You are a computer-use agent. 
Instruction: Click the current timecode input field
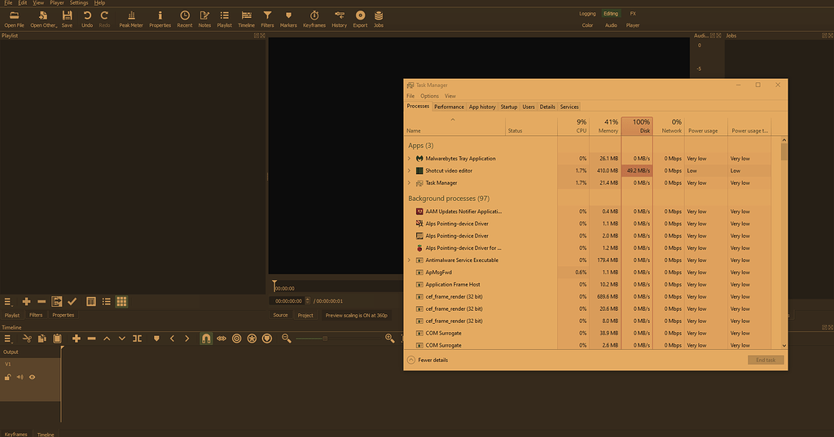(288, 301)
